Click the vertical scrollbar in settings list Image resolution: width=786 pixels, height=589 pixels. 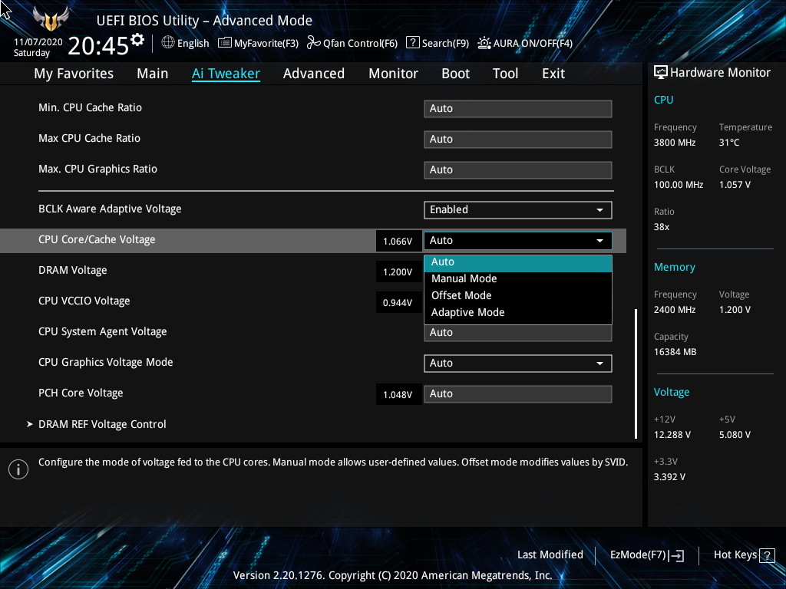tap(636, 373)
